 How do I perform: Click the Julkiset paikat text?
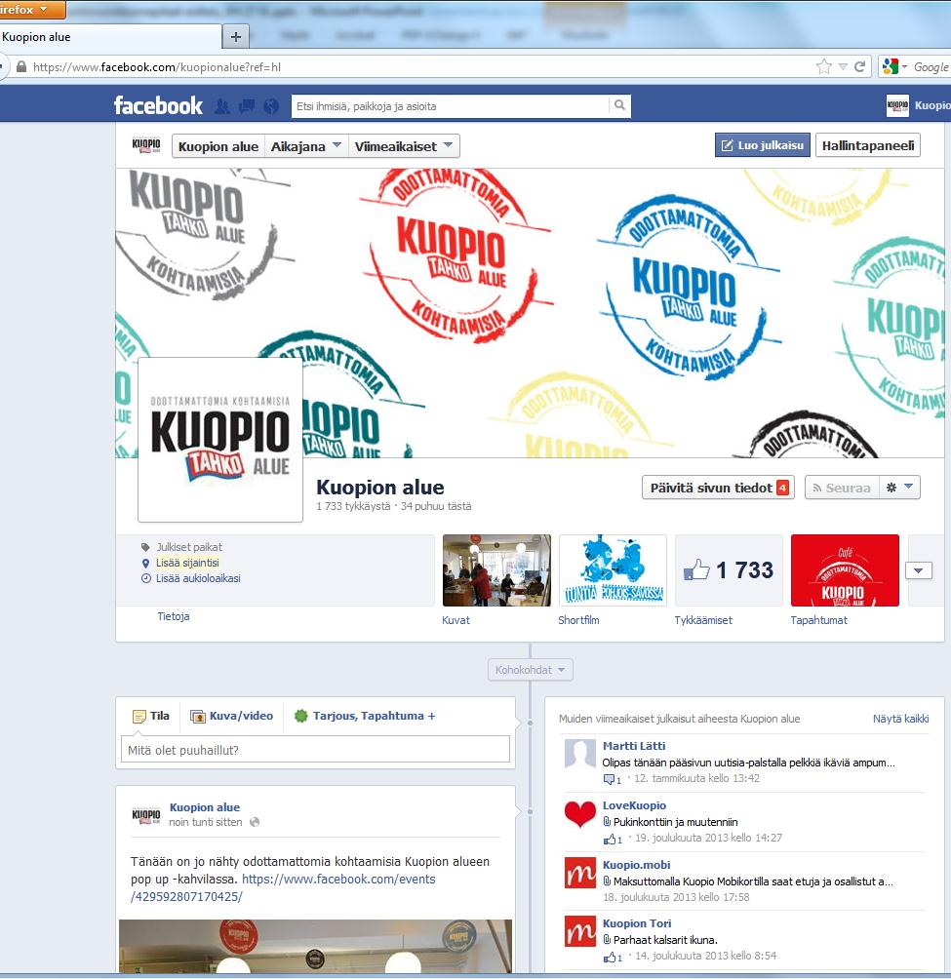(188, 547)
